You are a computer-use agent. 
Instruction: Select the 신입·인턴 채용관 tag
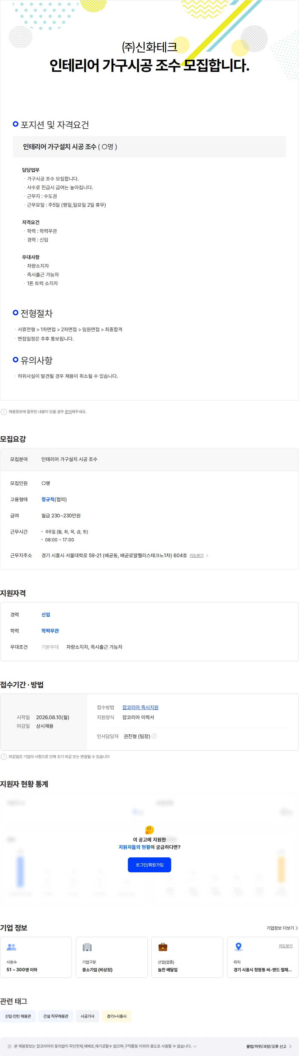point(18,1016)
